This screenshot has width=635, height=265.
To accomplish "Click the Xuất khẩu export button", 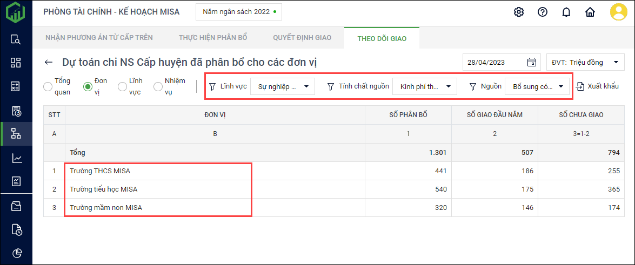I will tap(597, 86).
